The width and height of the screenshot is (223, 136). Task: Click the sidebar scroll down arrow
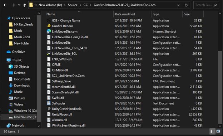[x=39, y=126]
